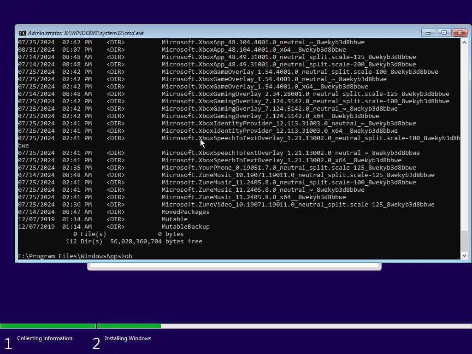
Task: Click XboxApp_48.104.4001.0_x64 folder entry
Action: pyautogui.click(x=254, y=50)
